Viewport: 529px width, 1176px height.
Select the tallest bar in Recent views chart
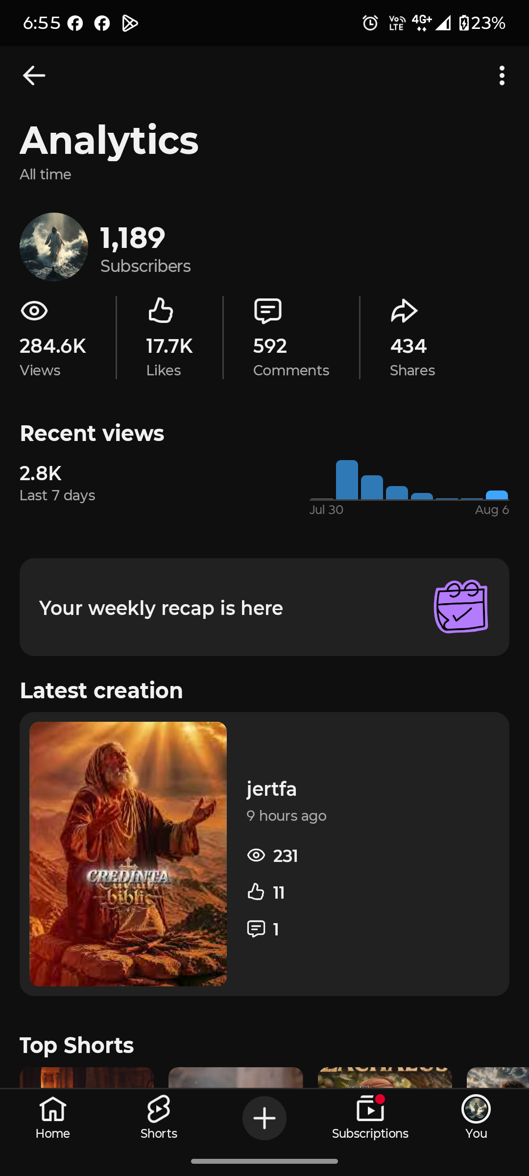[x=347, y=480]
